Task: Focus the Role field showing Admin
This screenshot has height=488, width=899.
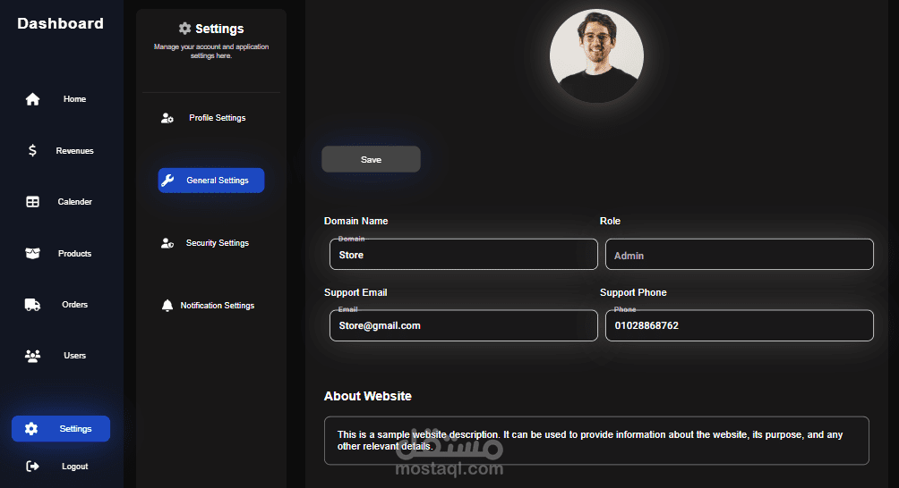Action: click(739, 254)
